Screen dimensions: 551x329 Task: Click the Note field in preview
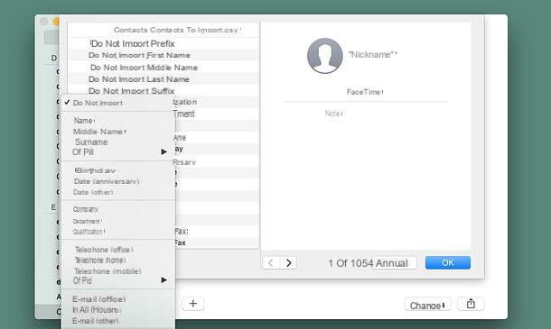334,114
